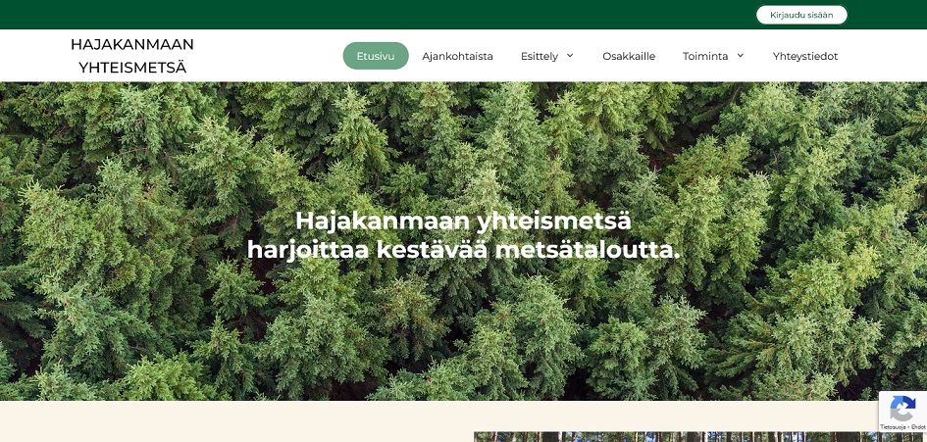This screenshot has width=927, height=442.
Task: Click empty white space in navigation header
Action: (266, 56)
